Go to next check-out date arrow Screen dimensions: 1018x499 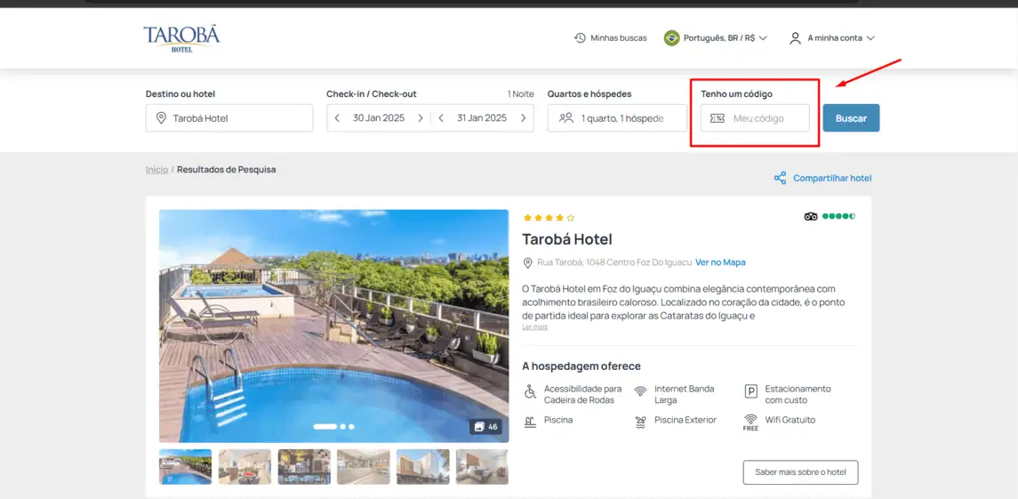tap(524, 118)
